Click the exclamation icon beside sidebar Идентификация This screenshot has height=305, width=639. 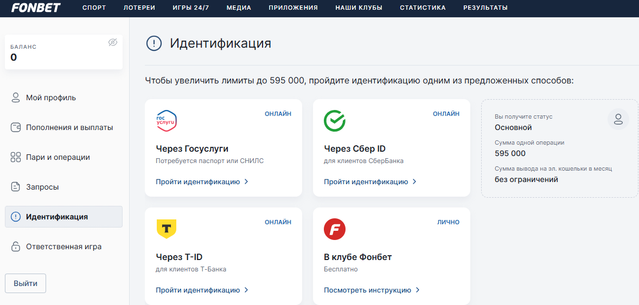(x=16, y=217)
